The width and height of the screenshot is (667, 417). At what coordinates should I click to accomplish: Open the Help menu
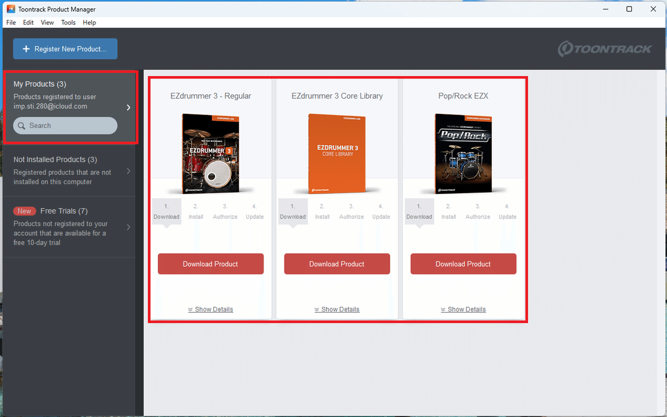(89, 22)
